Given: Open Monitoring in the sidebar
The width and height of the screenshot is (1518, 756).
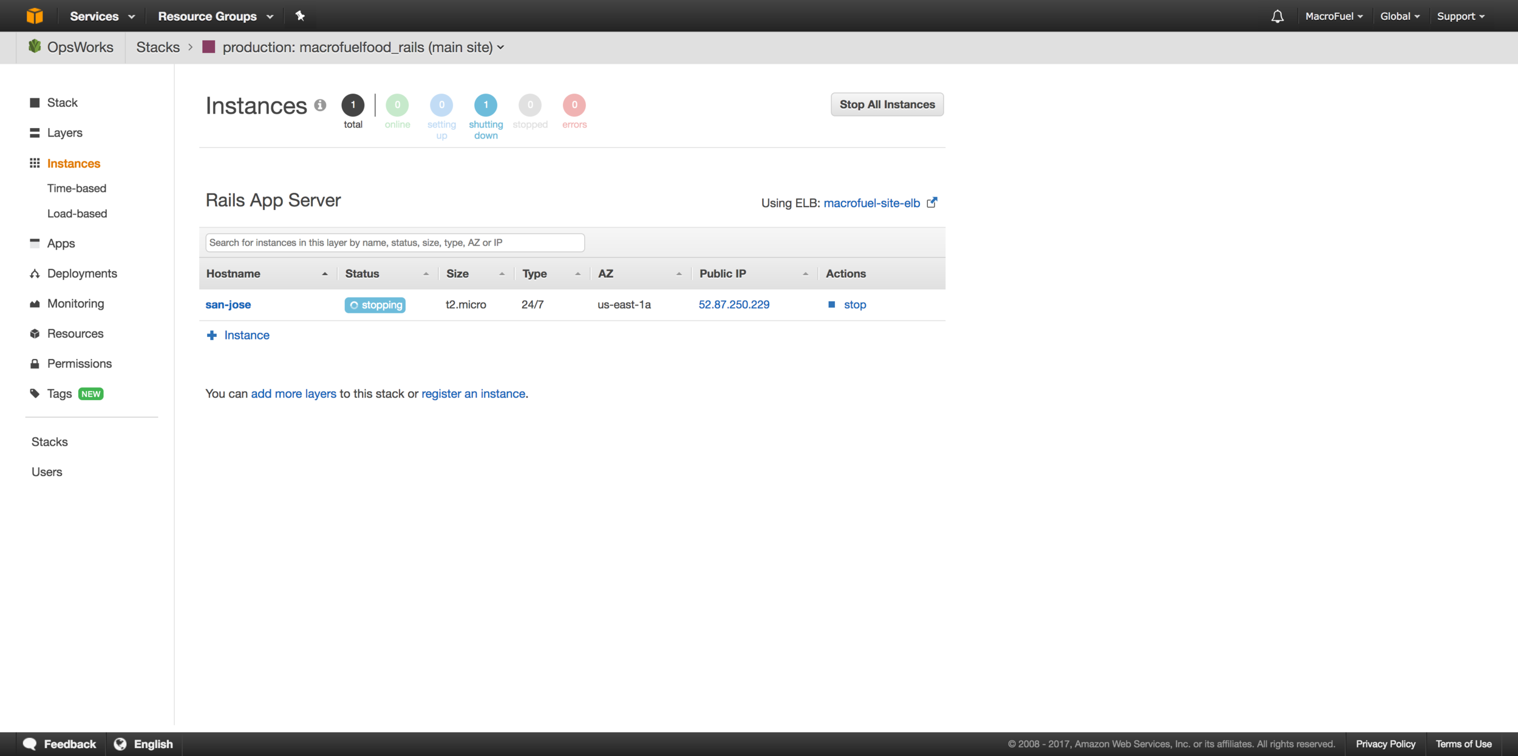Looking at the screenshot, I should 75,304.
